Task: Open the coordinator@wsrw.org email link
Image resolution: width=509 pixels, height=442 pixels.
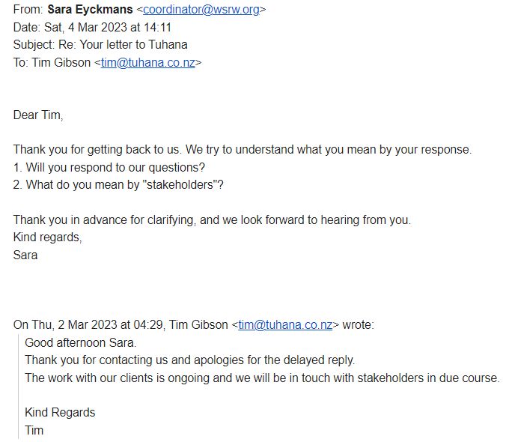Action: click(x=204, y=10)
